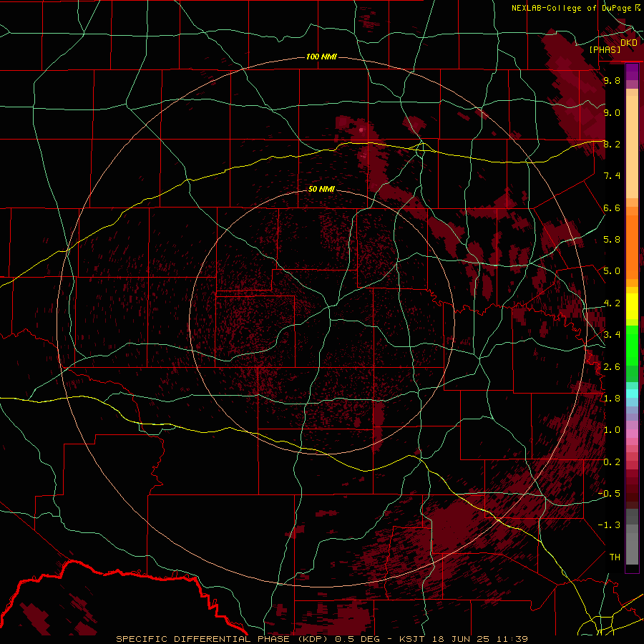Image resolution: width=644 pixels, height=644 pixels.
Task: Click the 3.4 value on the scale
Action: 612,335
